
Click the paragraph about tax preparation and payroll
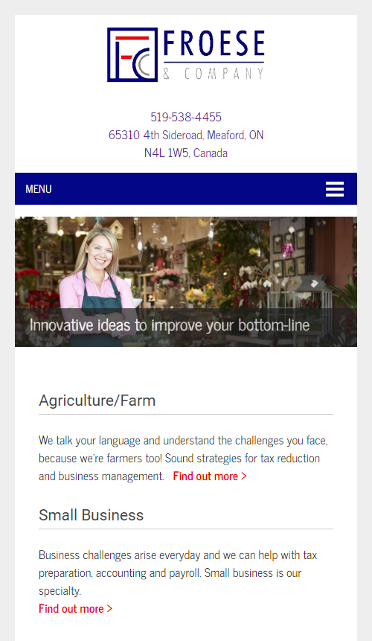click(178, 573)
